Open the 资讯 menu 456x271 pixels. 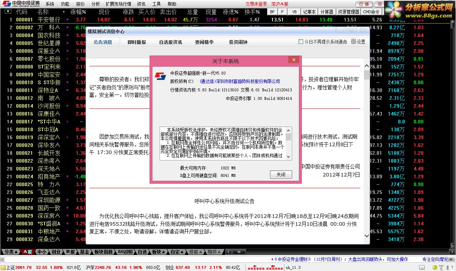coord(141,4)
